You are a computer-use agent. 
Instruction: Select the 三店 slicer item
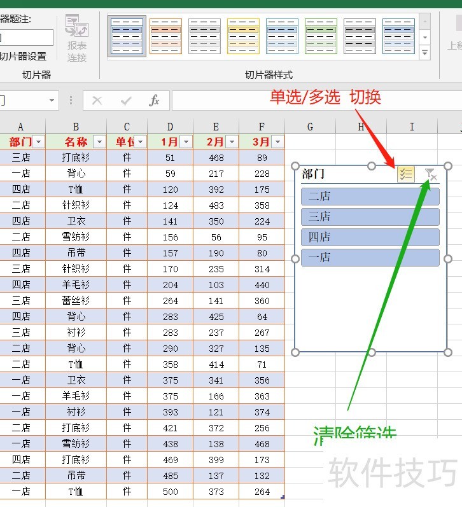[x=370, y=217]
